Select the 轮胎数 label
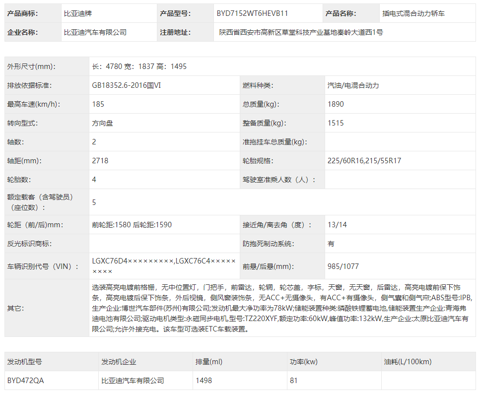Image resolution: width=478 pixels, height=393 pixels. tap(19, 180)
